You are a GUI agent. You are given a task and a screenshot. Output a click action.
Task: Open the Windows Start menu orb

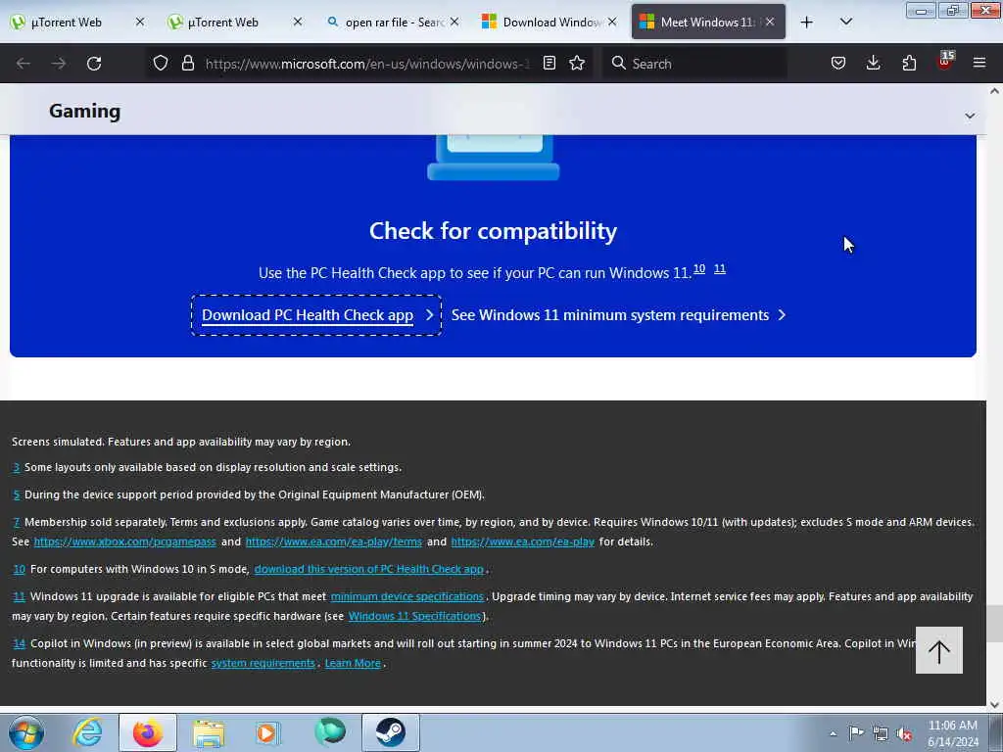26,732
